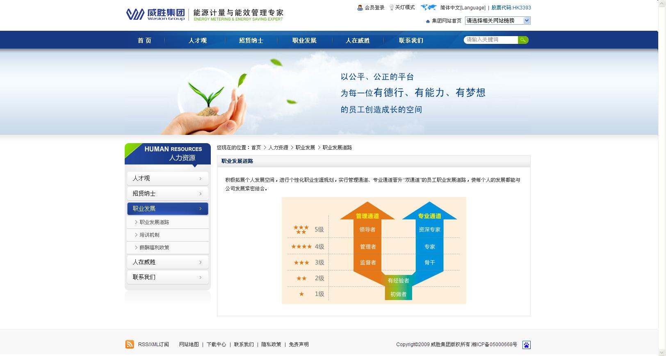Click the keyword search input field

click(491, 40)
